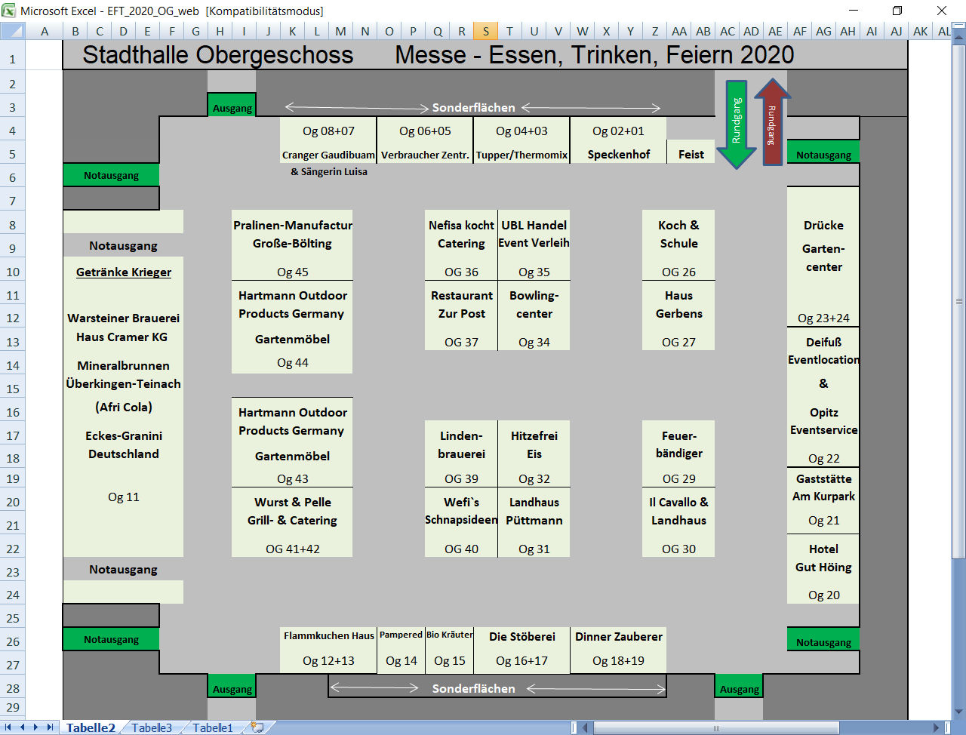Select the 'Drücke' cell

click(x=823, y=226)
